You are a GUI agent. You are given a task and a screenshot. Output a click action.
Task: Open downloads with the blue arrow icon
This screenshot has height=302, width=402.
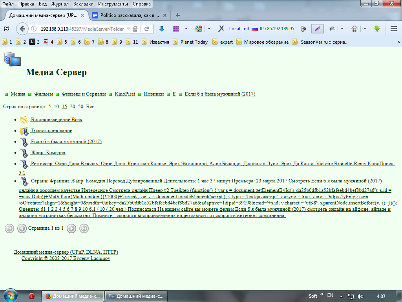click(161, 29)
